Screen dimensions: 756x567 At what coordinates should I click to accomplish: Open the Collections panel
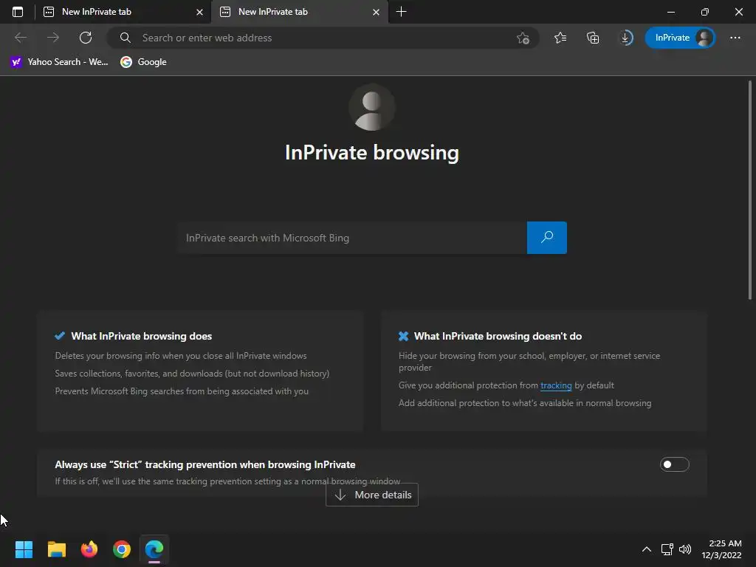593,38
